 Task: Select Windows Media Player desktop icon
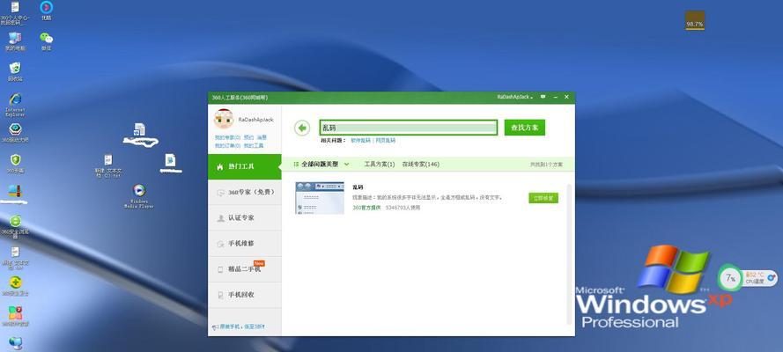139,196
